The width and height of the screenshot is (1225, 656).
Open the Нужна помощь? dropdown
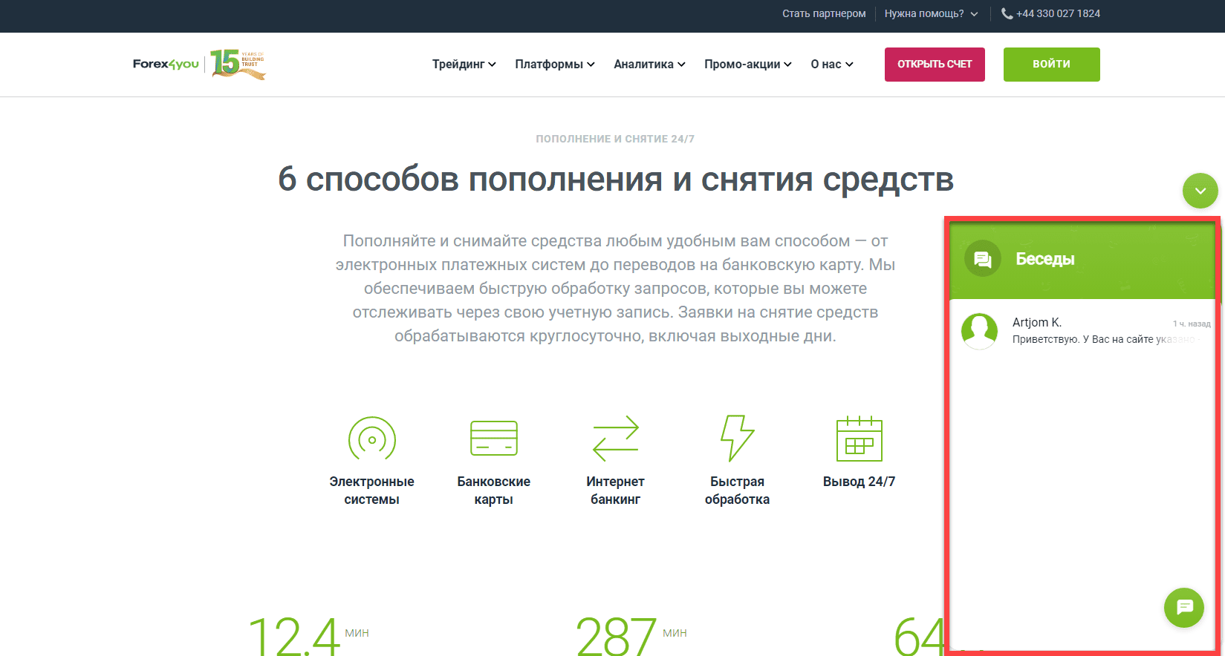[x=931, y=13]
